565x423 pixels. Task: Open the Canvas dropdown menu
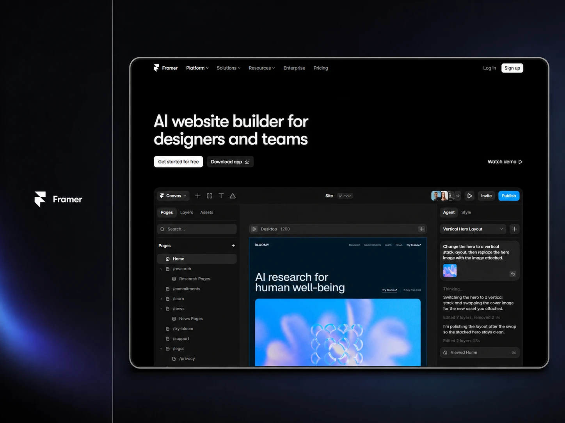(x=174, y=196)
